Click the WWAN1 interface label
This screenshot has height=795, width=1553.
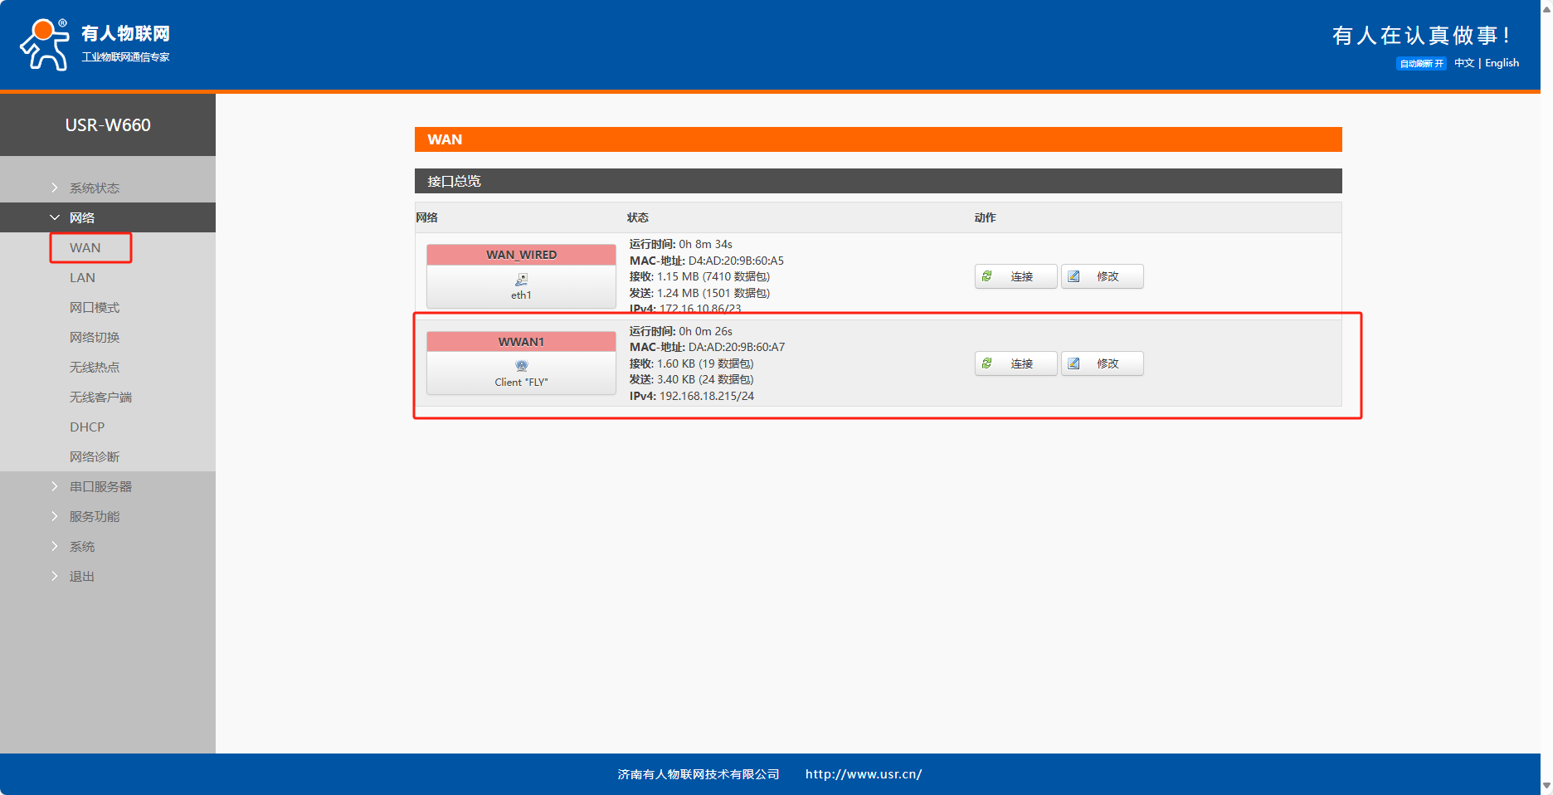click(521, 342)
